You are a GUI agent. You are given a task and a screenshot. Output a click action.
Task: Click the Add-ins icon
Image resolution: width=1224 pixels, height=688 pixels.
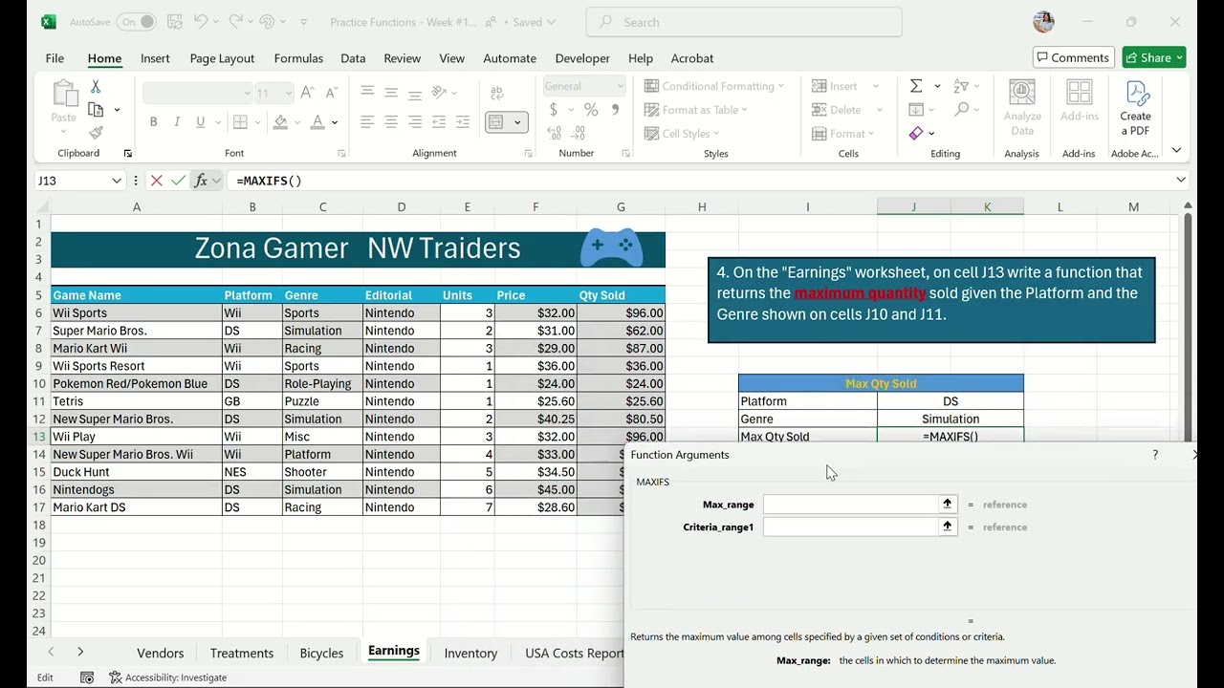point(1079,100)
